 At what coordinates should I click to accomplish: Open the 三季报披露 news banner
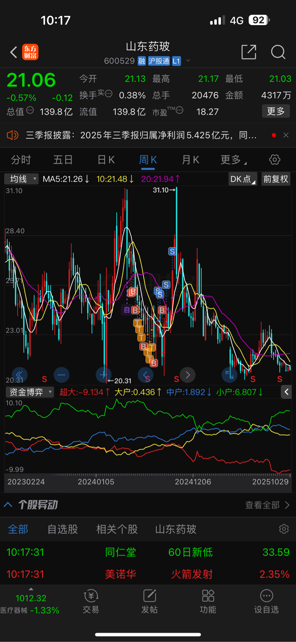tap(141, 135)
